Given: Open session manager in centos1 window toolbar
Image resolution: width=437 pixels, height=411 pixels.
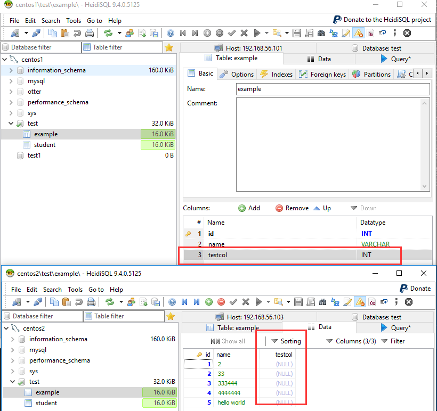Looking at the screenshot, I should 15,34.
